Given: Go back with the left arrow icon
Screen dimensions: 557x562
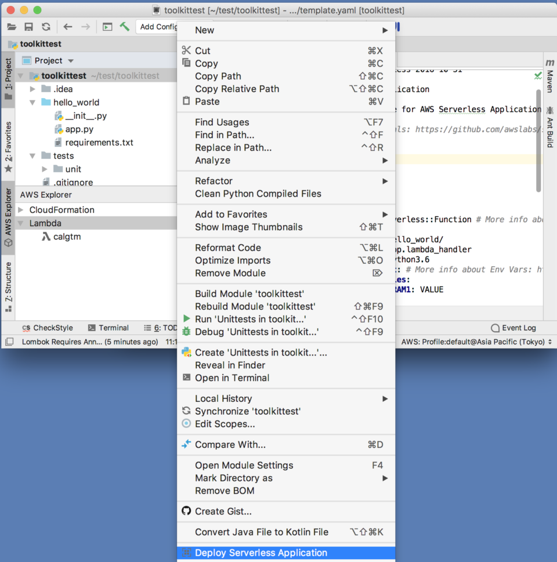Looking at the screenshot, I should point(68,27).
